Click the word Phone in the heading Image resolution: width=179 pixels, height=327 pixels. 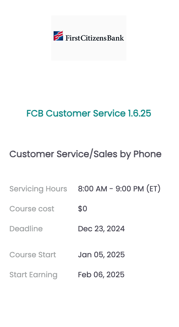tap(147, 154)
